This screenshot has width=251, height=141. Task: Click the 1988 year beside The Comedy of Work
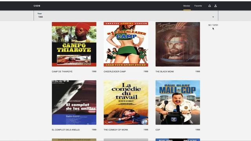coord(146,130)
